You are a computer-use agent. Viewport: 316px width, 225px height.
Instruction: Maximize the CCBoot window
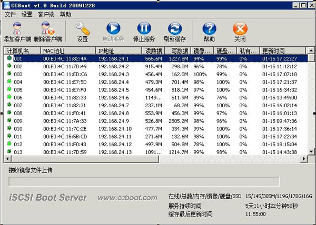(x=303, y=5)
